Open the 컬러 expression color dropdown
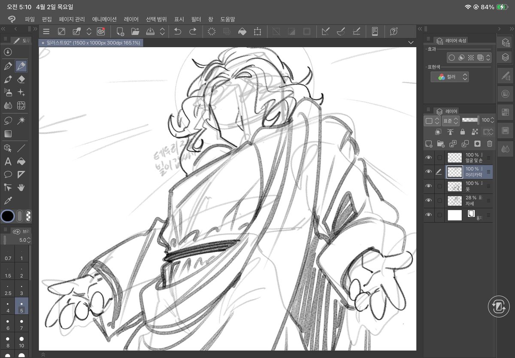515x358 pixels. [450, 77]
